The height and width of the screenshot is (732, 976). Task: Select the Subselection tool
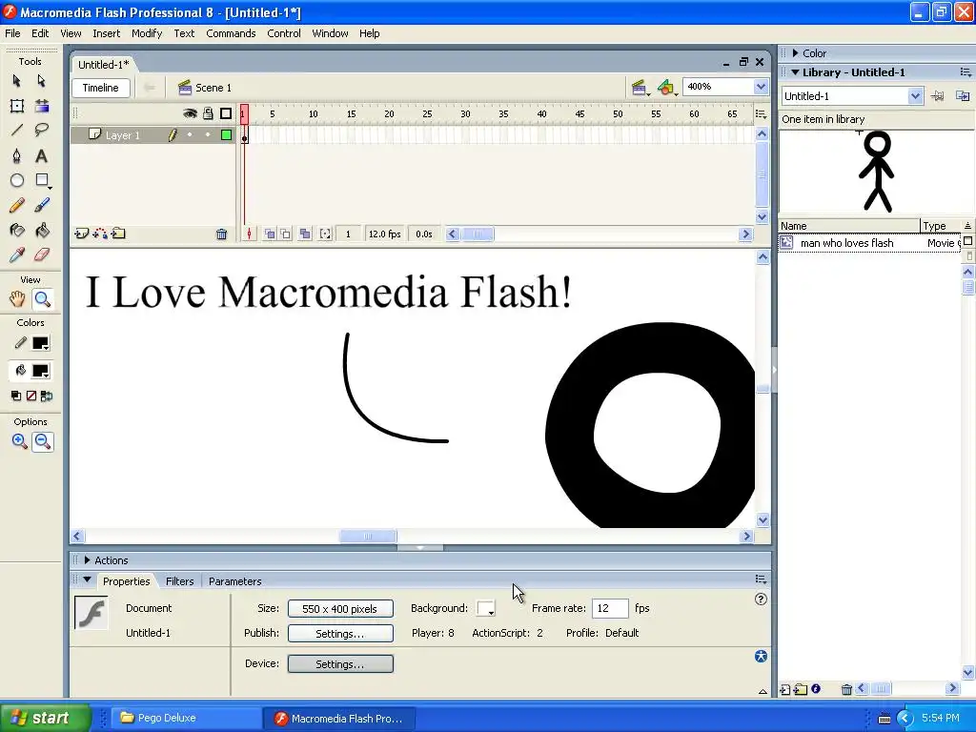tap(41, 81)
